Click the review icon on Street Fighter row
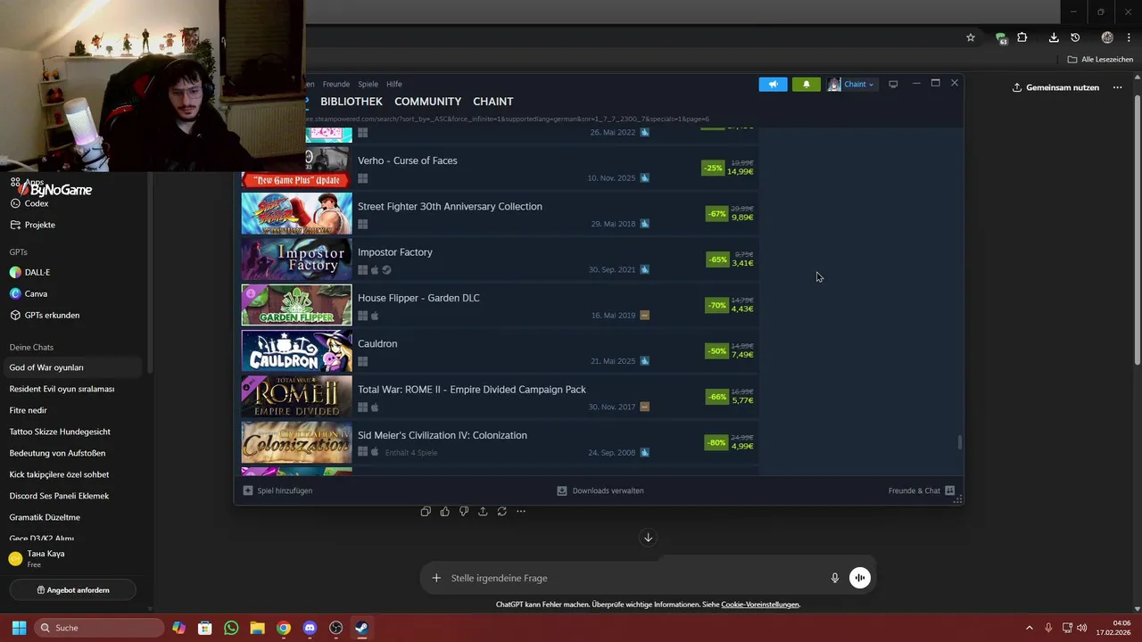The height and width of the screenshot is (642, 1142). click(x=645, y=224)
